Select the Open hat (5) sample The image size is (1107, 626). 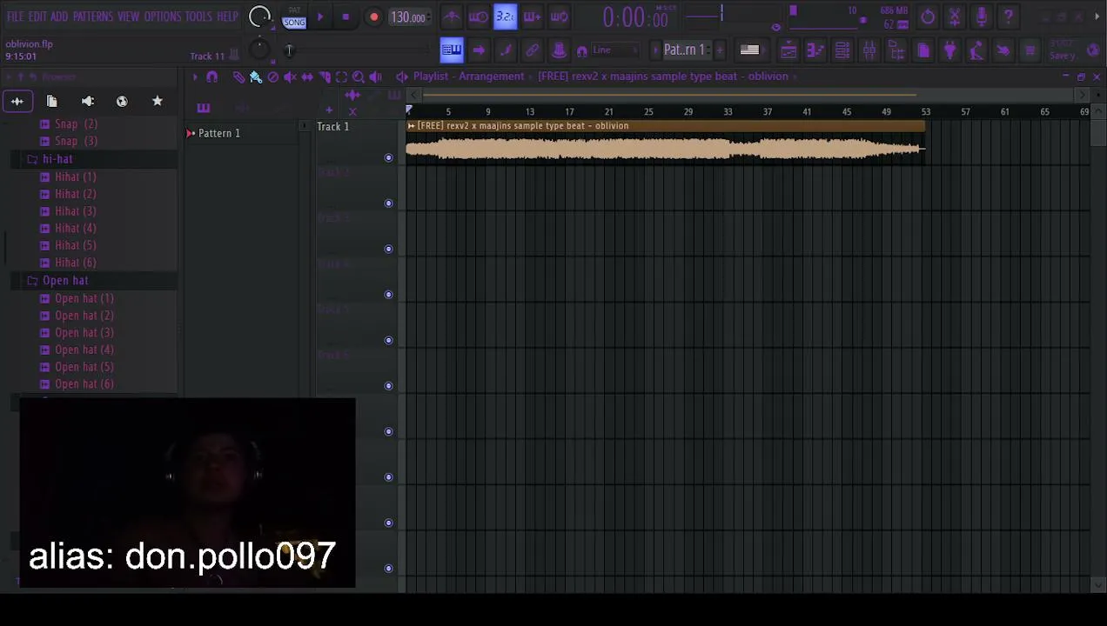click(84, 367)
